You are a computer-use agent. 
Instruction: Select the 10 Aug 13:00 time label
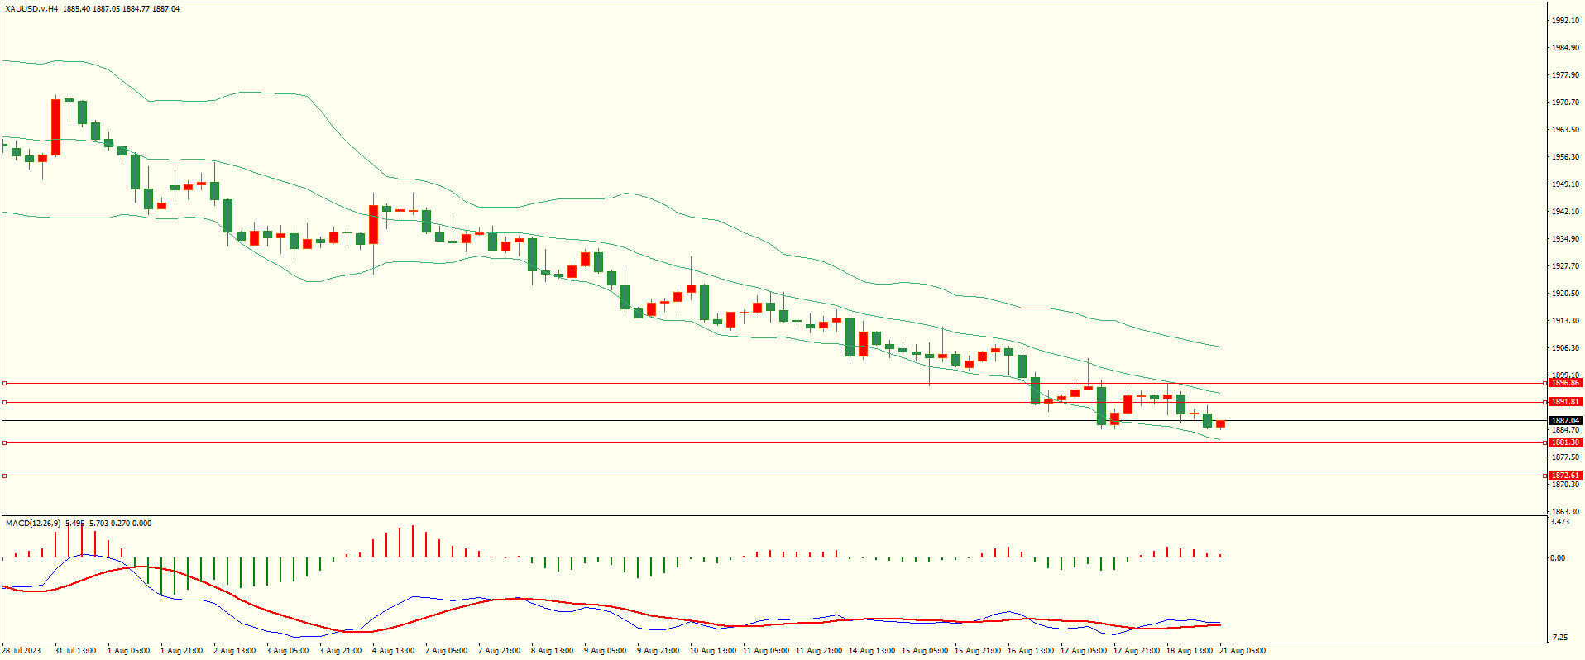713,651
